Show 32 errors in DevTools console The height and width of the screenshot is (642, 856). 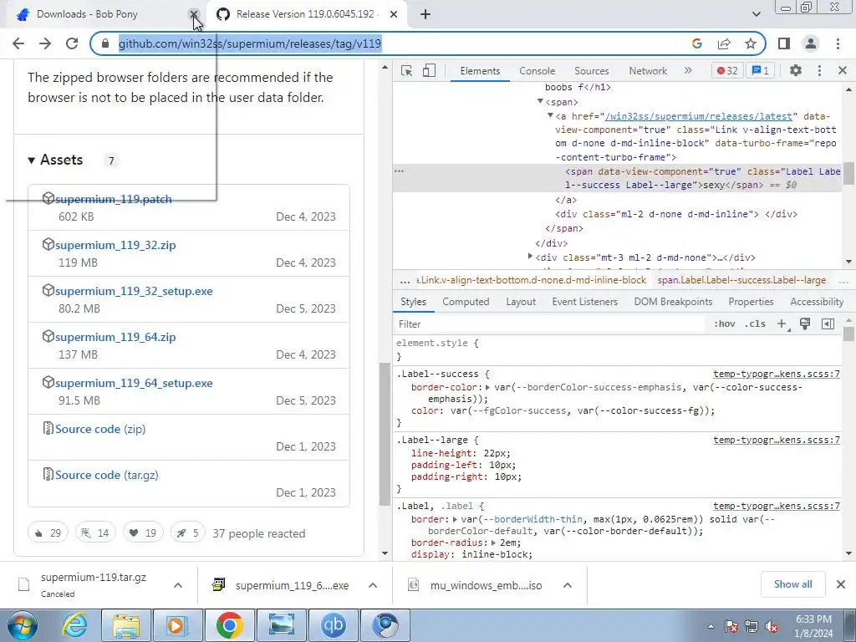(x=727, y=70)
